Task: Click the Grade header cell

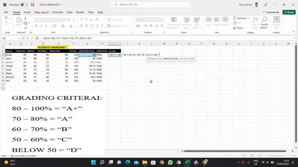Action: click(115, 51)
